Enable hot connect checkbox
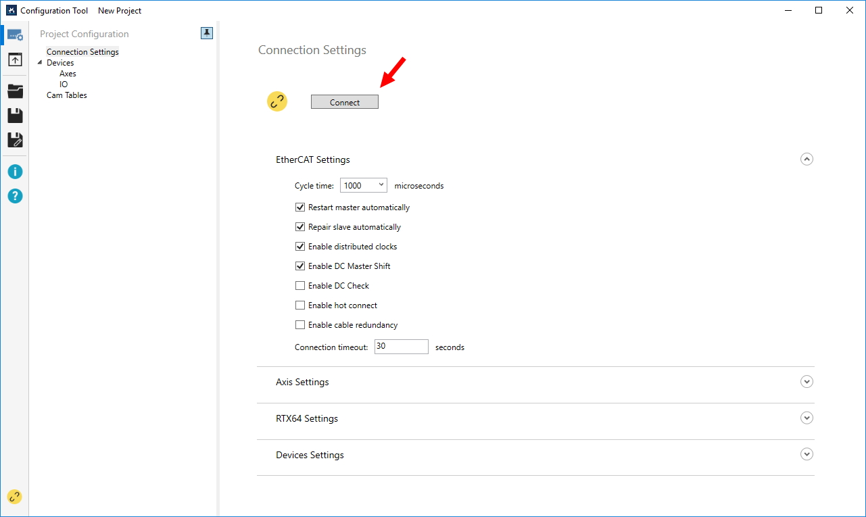 tap(300, 305)
